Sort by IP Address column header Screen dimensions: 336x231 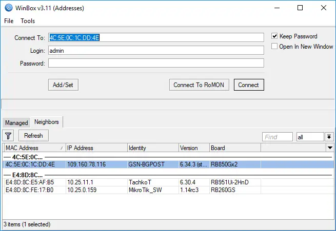pos(96,148)
